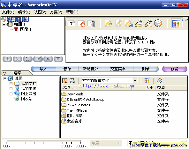The height and width of the screenshot is (149, 189).
Task: Click the edit picture icon in toolbar
Action: 118,23
